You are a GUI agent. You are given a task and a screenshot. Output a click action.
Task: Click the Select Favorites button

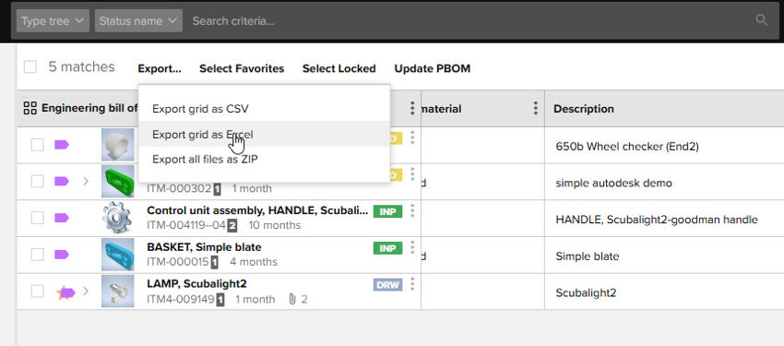pyautogui.click(x=242, y=68)
